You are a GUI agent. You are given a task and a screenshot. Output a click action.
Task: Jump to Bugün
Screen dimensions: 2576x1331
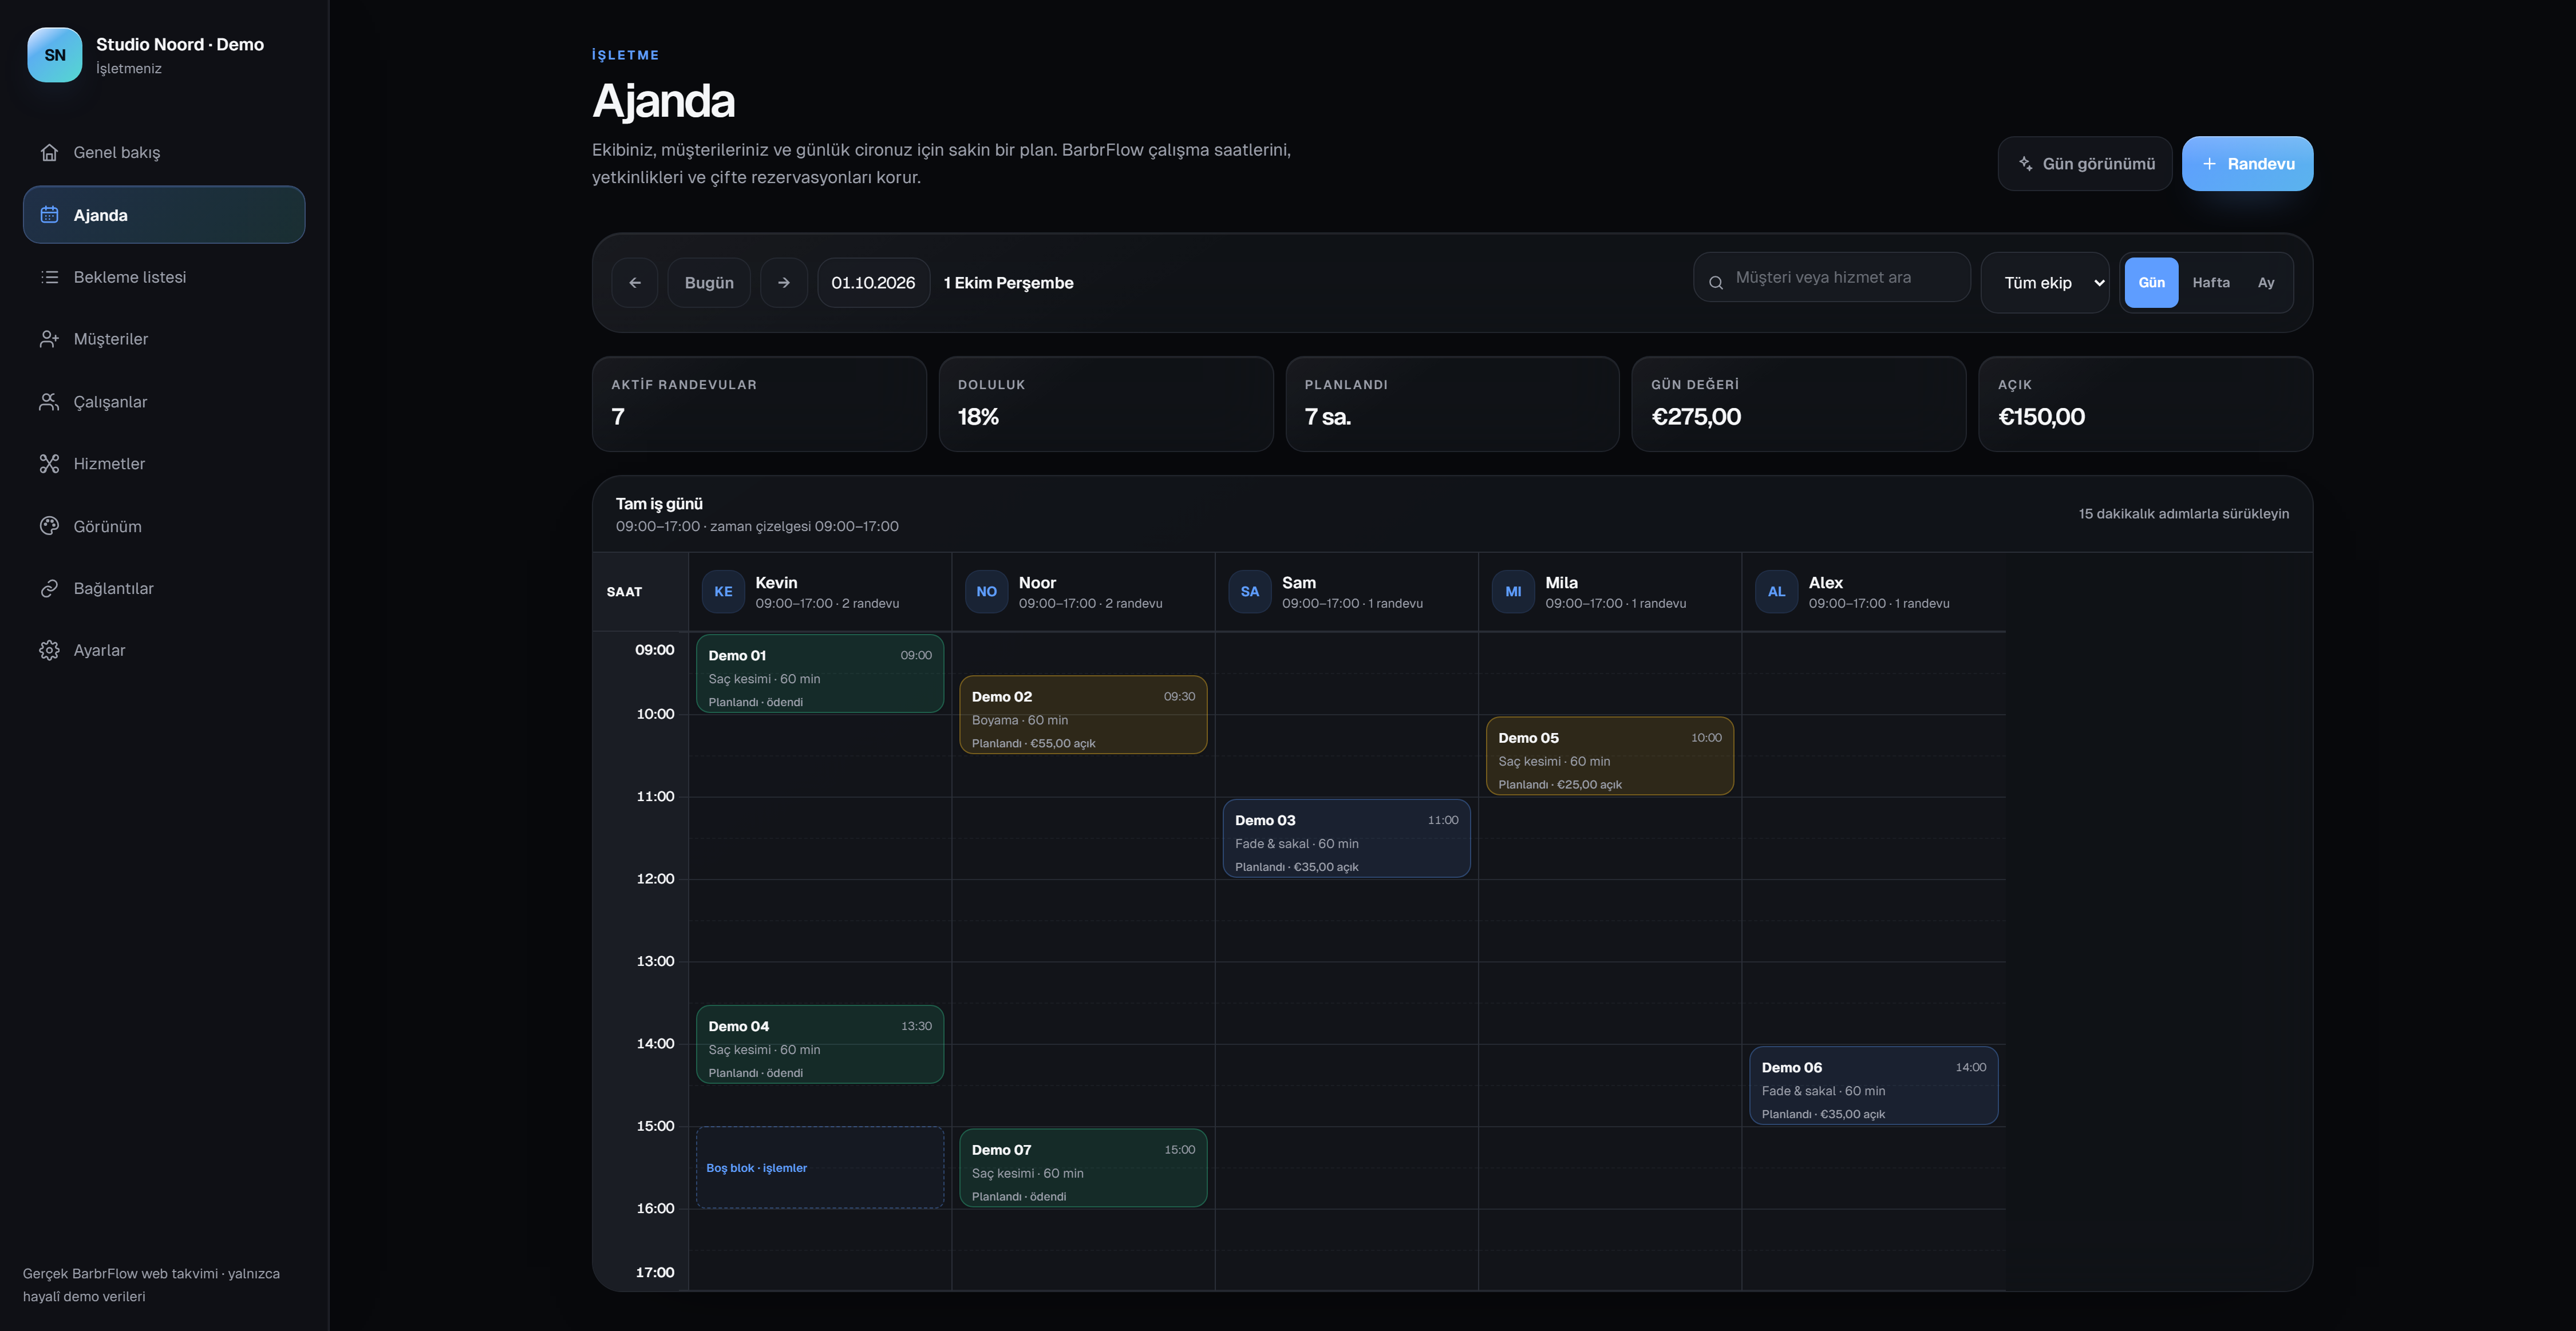(709, 283)
